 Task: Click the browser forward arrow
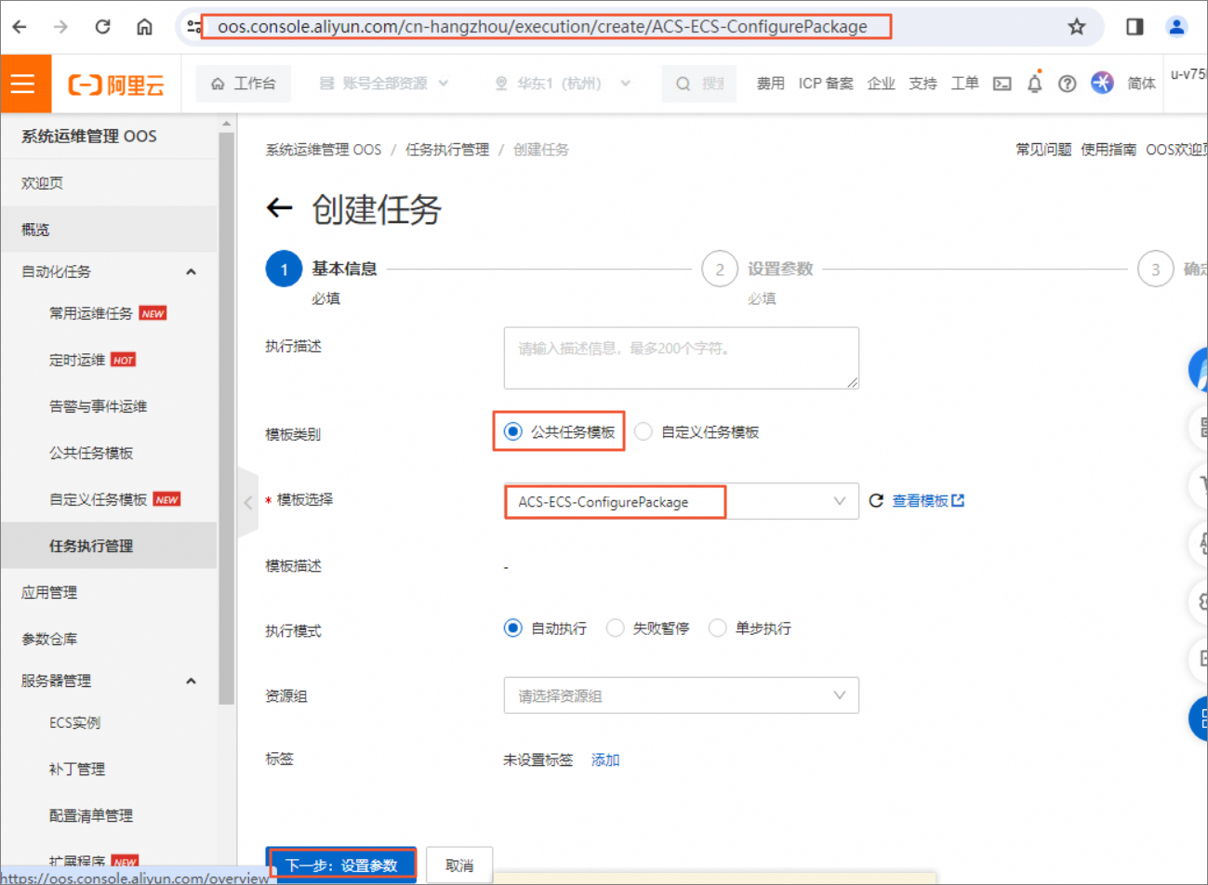[x=60, y=27]
